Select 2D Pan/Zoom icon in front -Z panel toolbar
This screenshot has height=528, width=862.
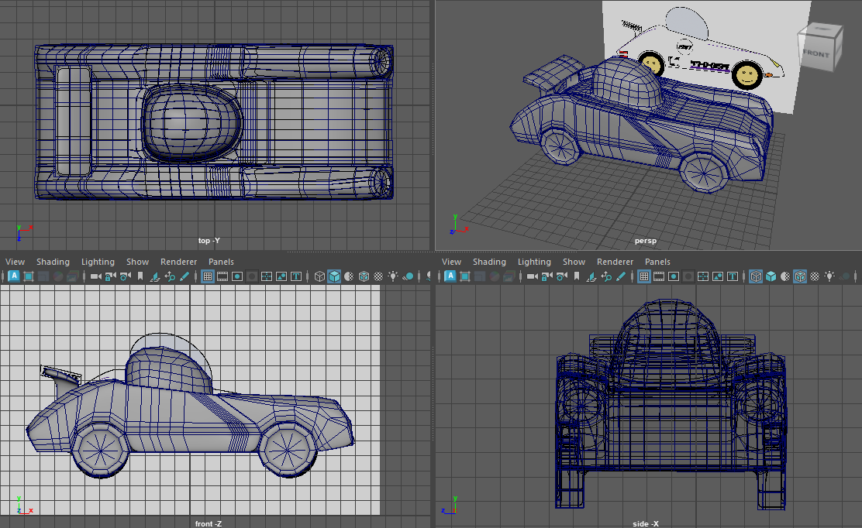[170, 276]
